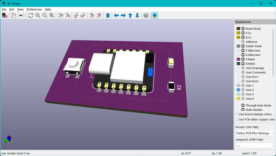Pan board down with blue arrow
Image resolution: width=276 pixels, height=156 pixels.
pos(137,16)
